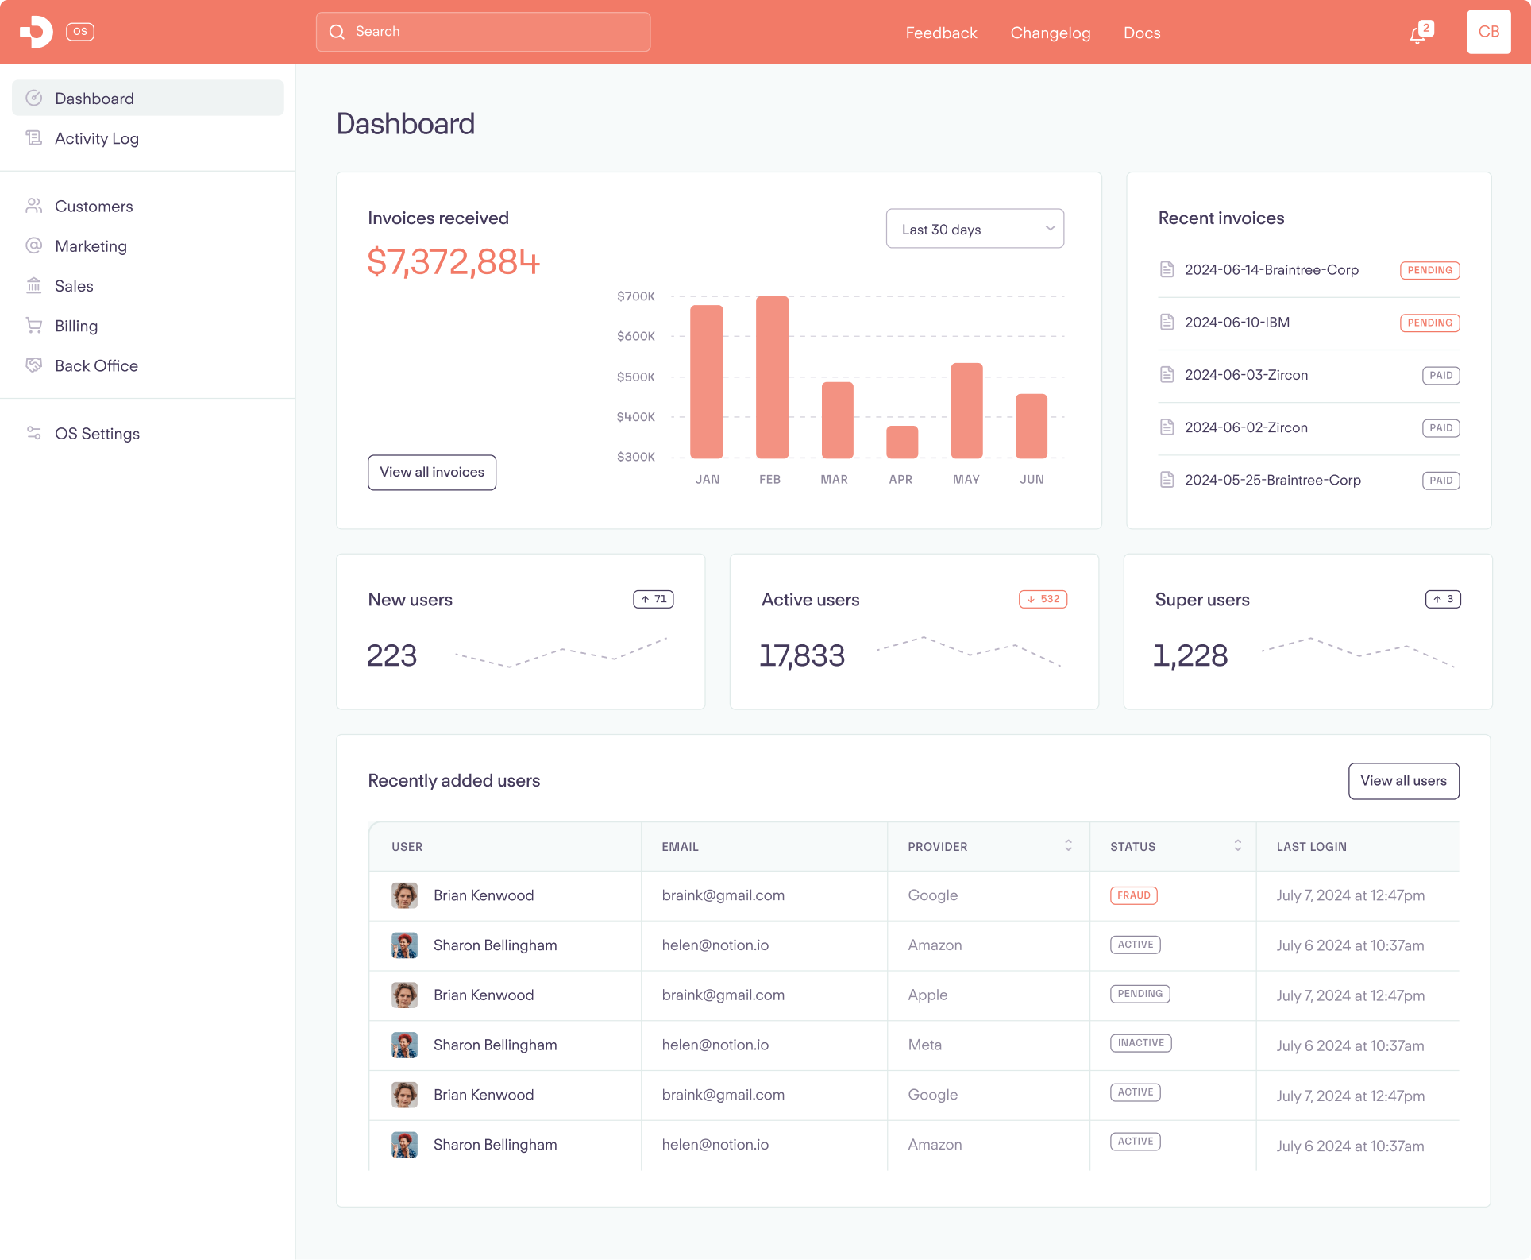Click the FEB bar in invoices chart
This screenshot has height=1260, width=1531.
pyautogui.click(x=772, y=377)
